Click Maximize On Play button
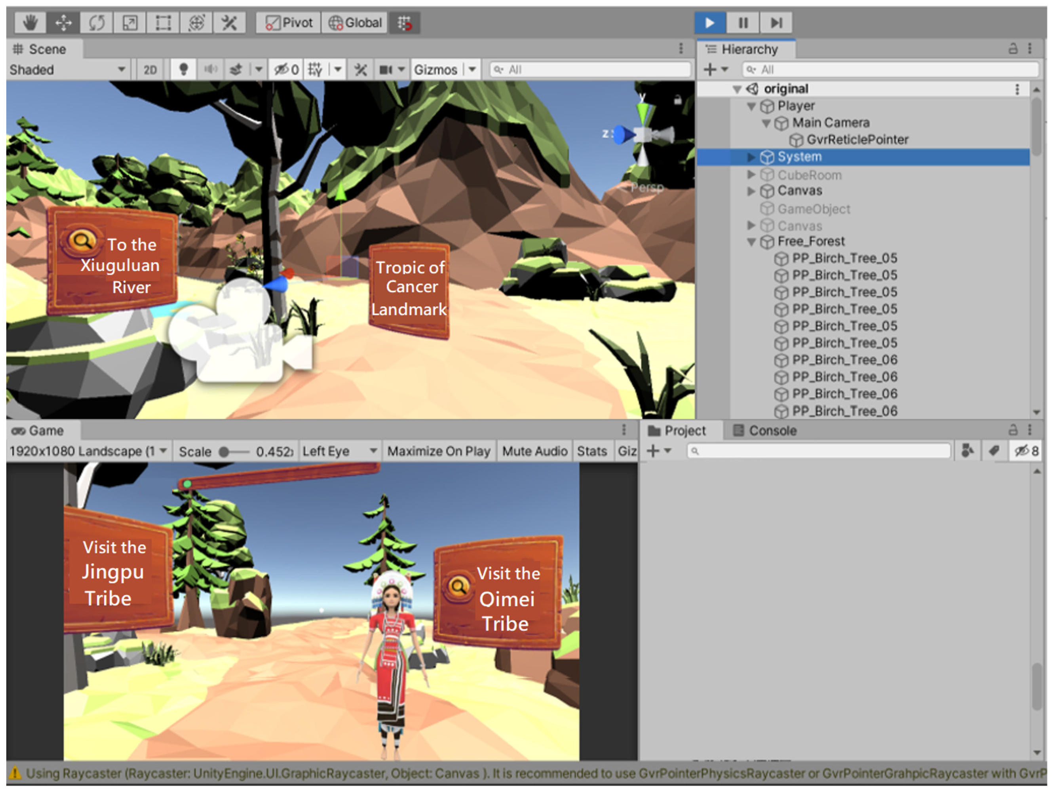 (x=439, y=451)
